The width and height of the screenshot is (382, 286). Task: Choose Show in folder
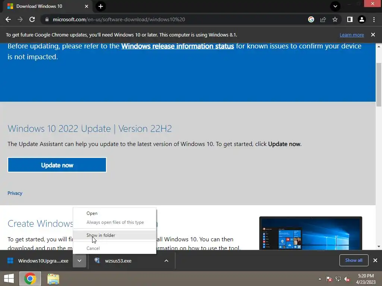(x=115, y=235)
